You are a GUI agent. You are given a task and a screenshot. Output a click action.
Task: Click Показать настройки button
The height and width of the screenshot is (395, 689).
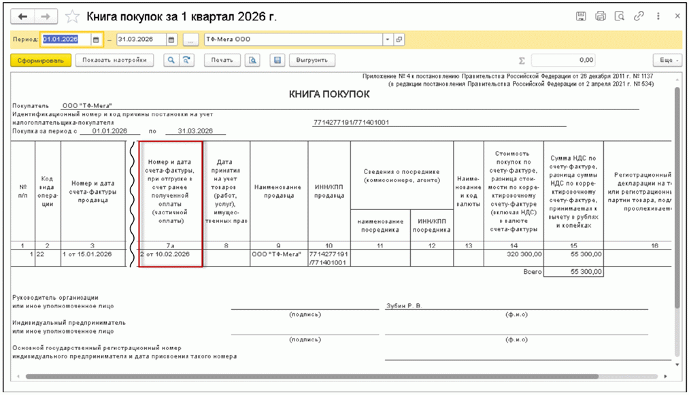[x=114, y=60]
